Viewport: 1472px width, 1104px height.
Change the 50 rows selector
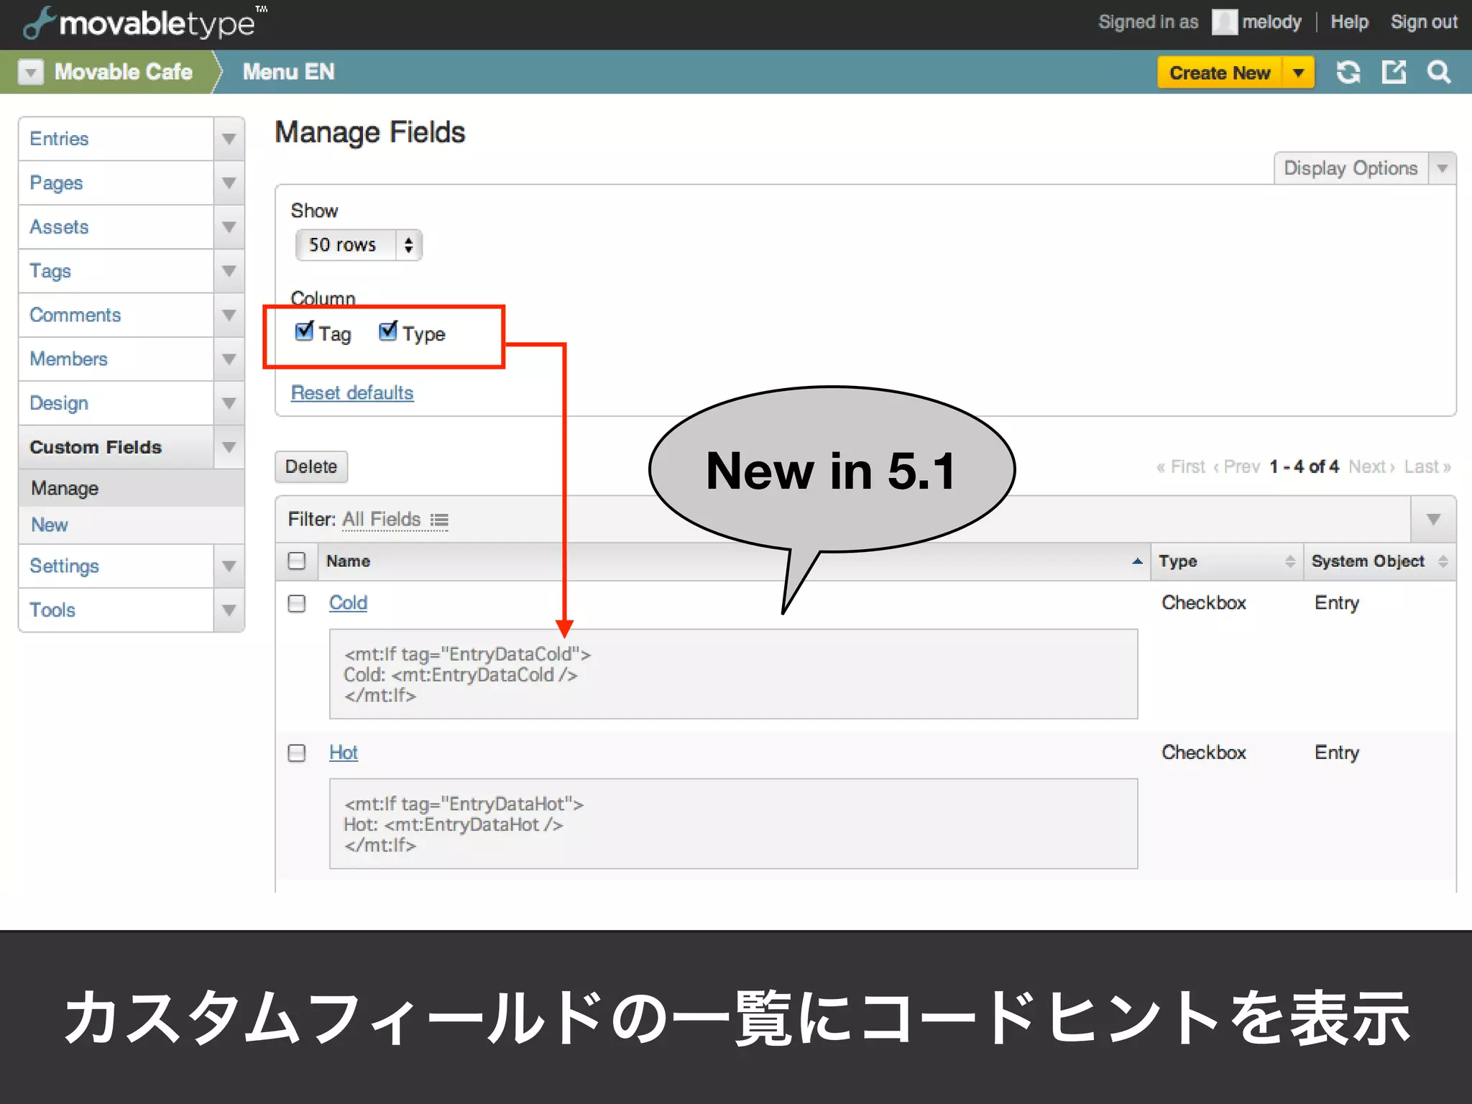(359, 245)
